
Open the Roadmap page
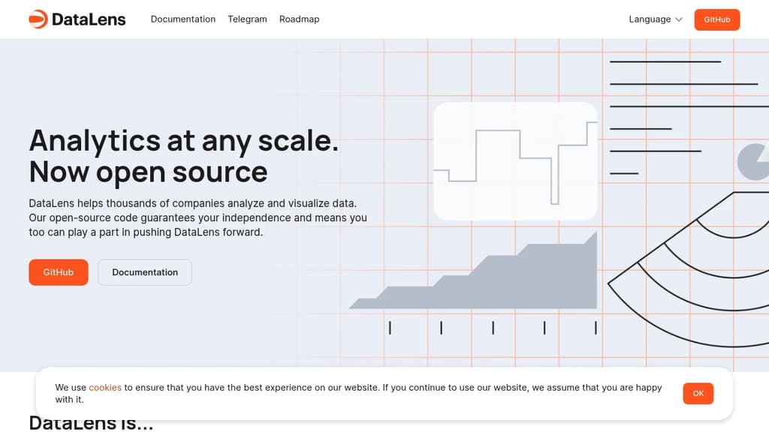[299, 19]
